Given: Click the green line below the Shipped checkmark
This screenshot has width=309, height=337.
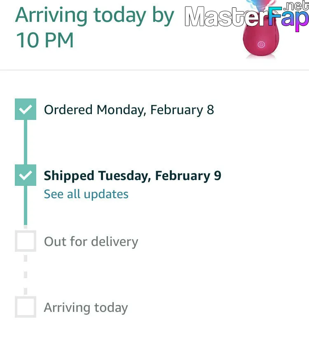Looking at the screenshot, I should [x=26, y=206].
